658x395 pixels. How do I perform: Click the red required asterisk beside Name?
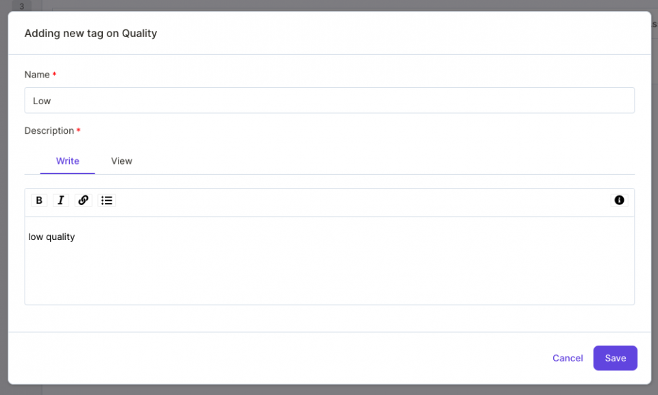tap(54, 74)
